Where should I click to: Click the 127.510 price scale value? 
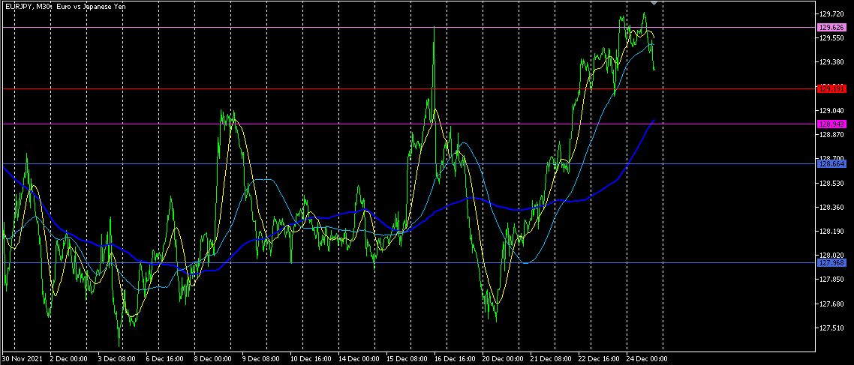pyautogui.click(x=831, y=328)
